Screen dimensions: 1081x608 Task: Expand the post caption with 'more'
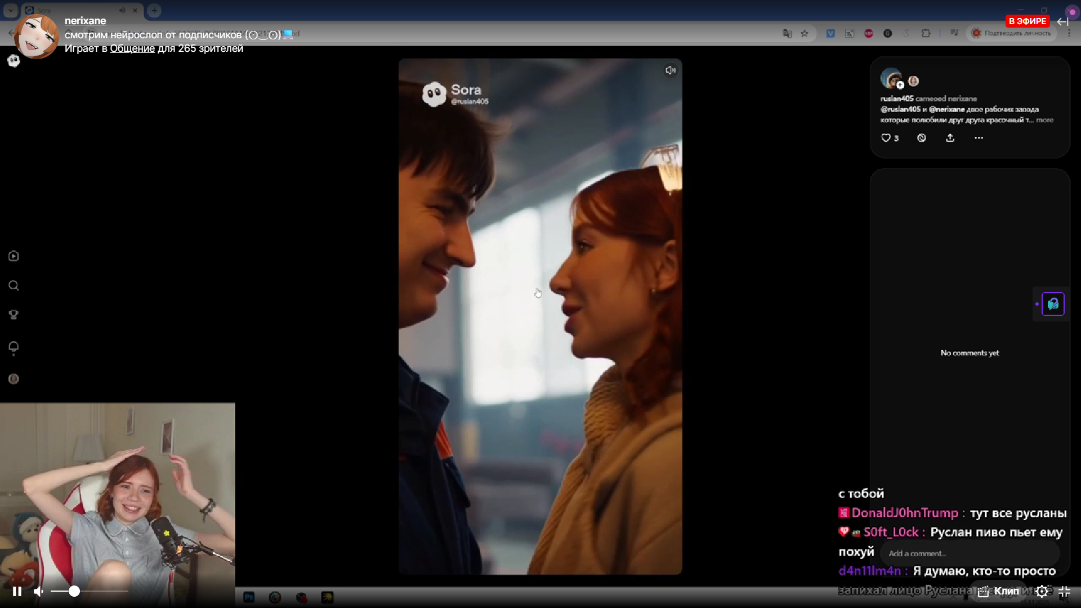click(x=1044, y=120)
